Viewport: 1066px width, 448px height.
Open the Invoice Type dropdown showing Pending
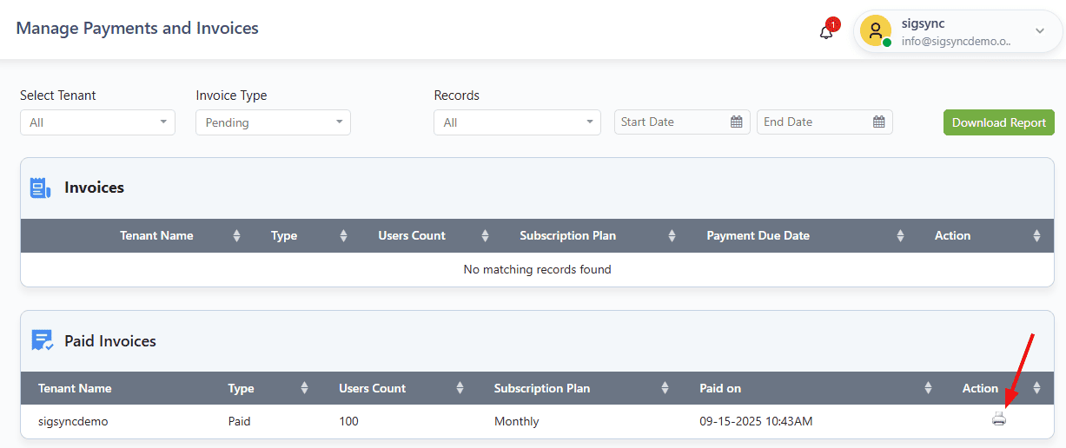(x=273, y=122)
